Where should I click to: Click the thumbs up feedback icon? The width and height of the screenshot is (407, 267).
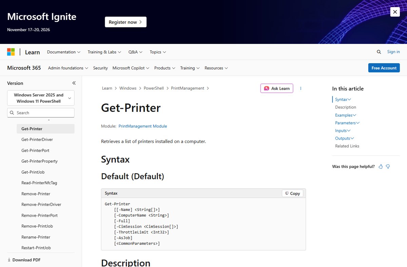point(381,167)
